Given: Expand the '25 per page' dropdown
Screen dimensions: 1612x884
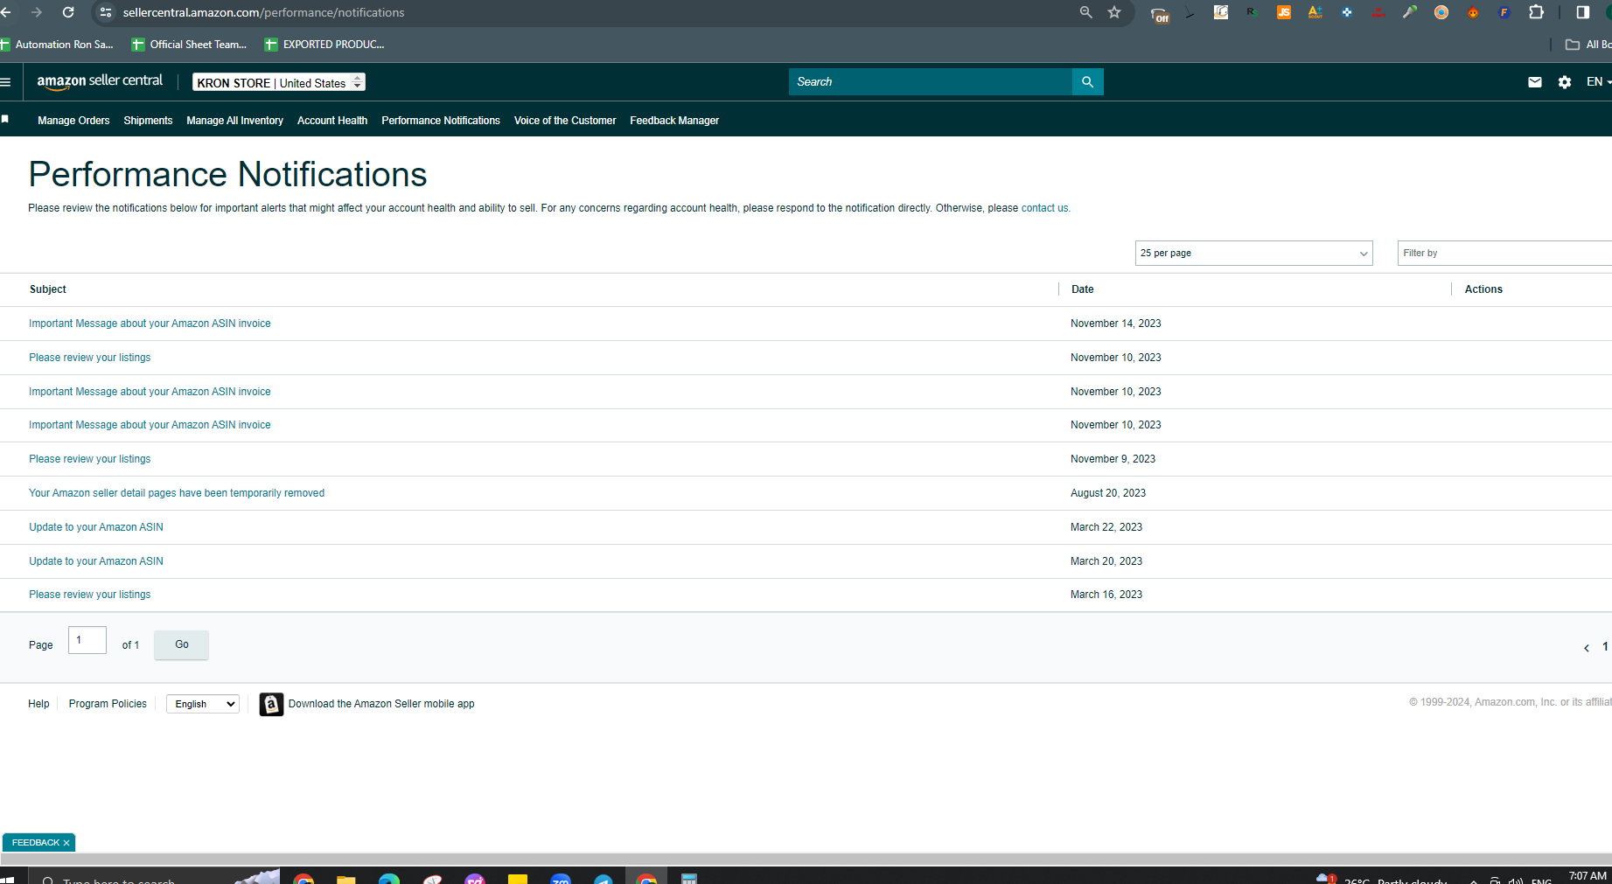Looking at the screenshot, I should point(1253,253).
